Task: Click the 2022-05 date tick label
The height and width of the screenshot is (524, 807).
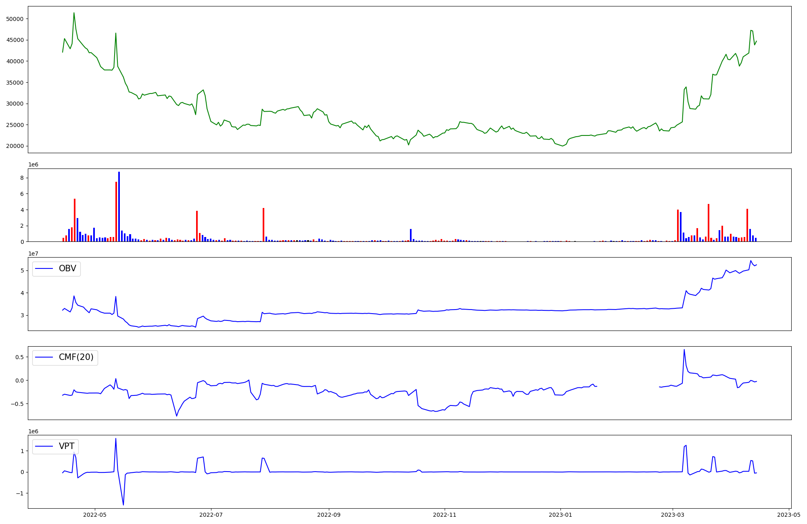Action: tap(95, 515)
